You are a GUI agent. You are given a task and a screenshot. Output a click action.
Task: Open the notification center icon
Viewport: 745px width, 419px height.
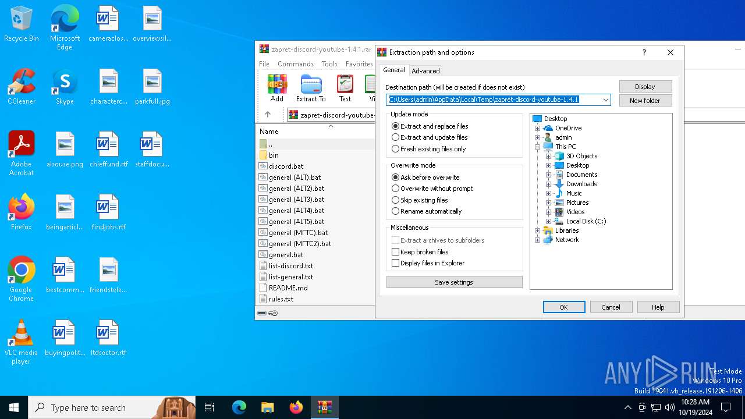coord(726,407)
